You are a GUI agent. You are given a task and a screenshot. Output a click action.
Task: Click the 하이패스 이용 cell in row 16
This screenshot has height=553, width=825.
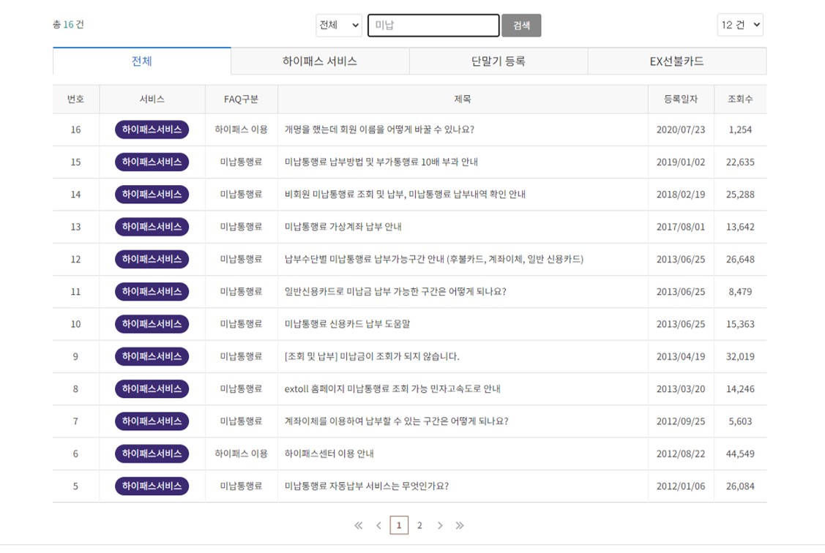click(241, 129)
